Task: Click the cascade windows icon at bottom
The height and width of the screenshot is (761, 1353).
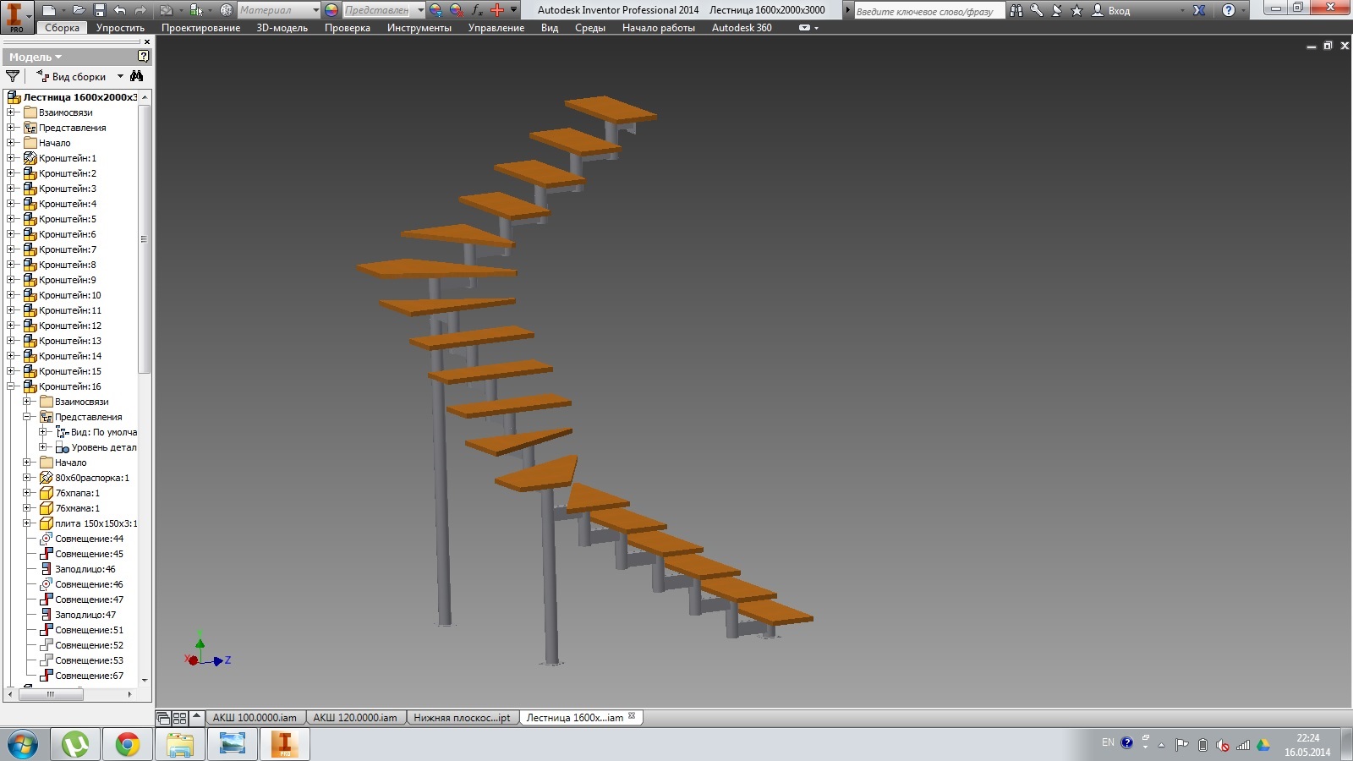Action: pos(164,718)
